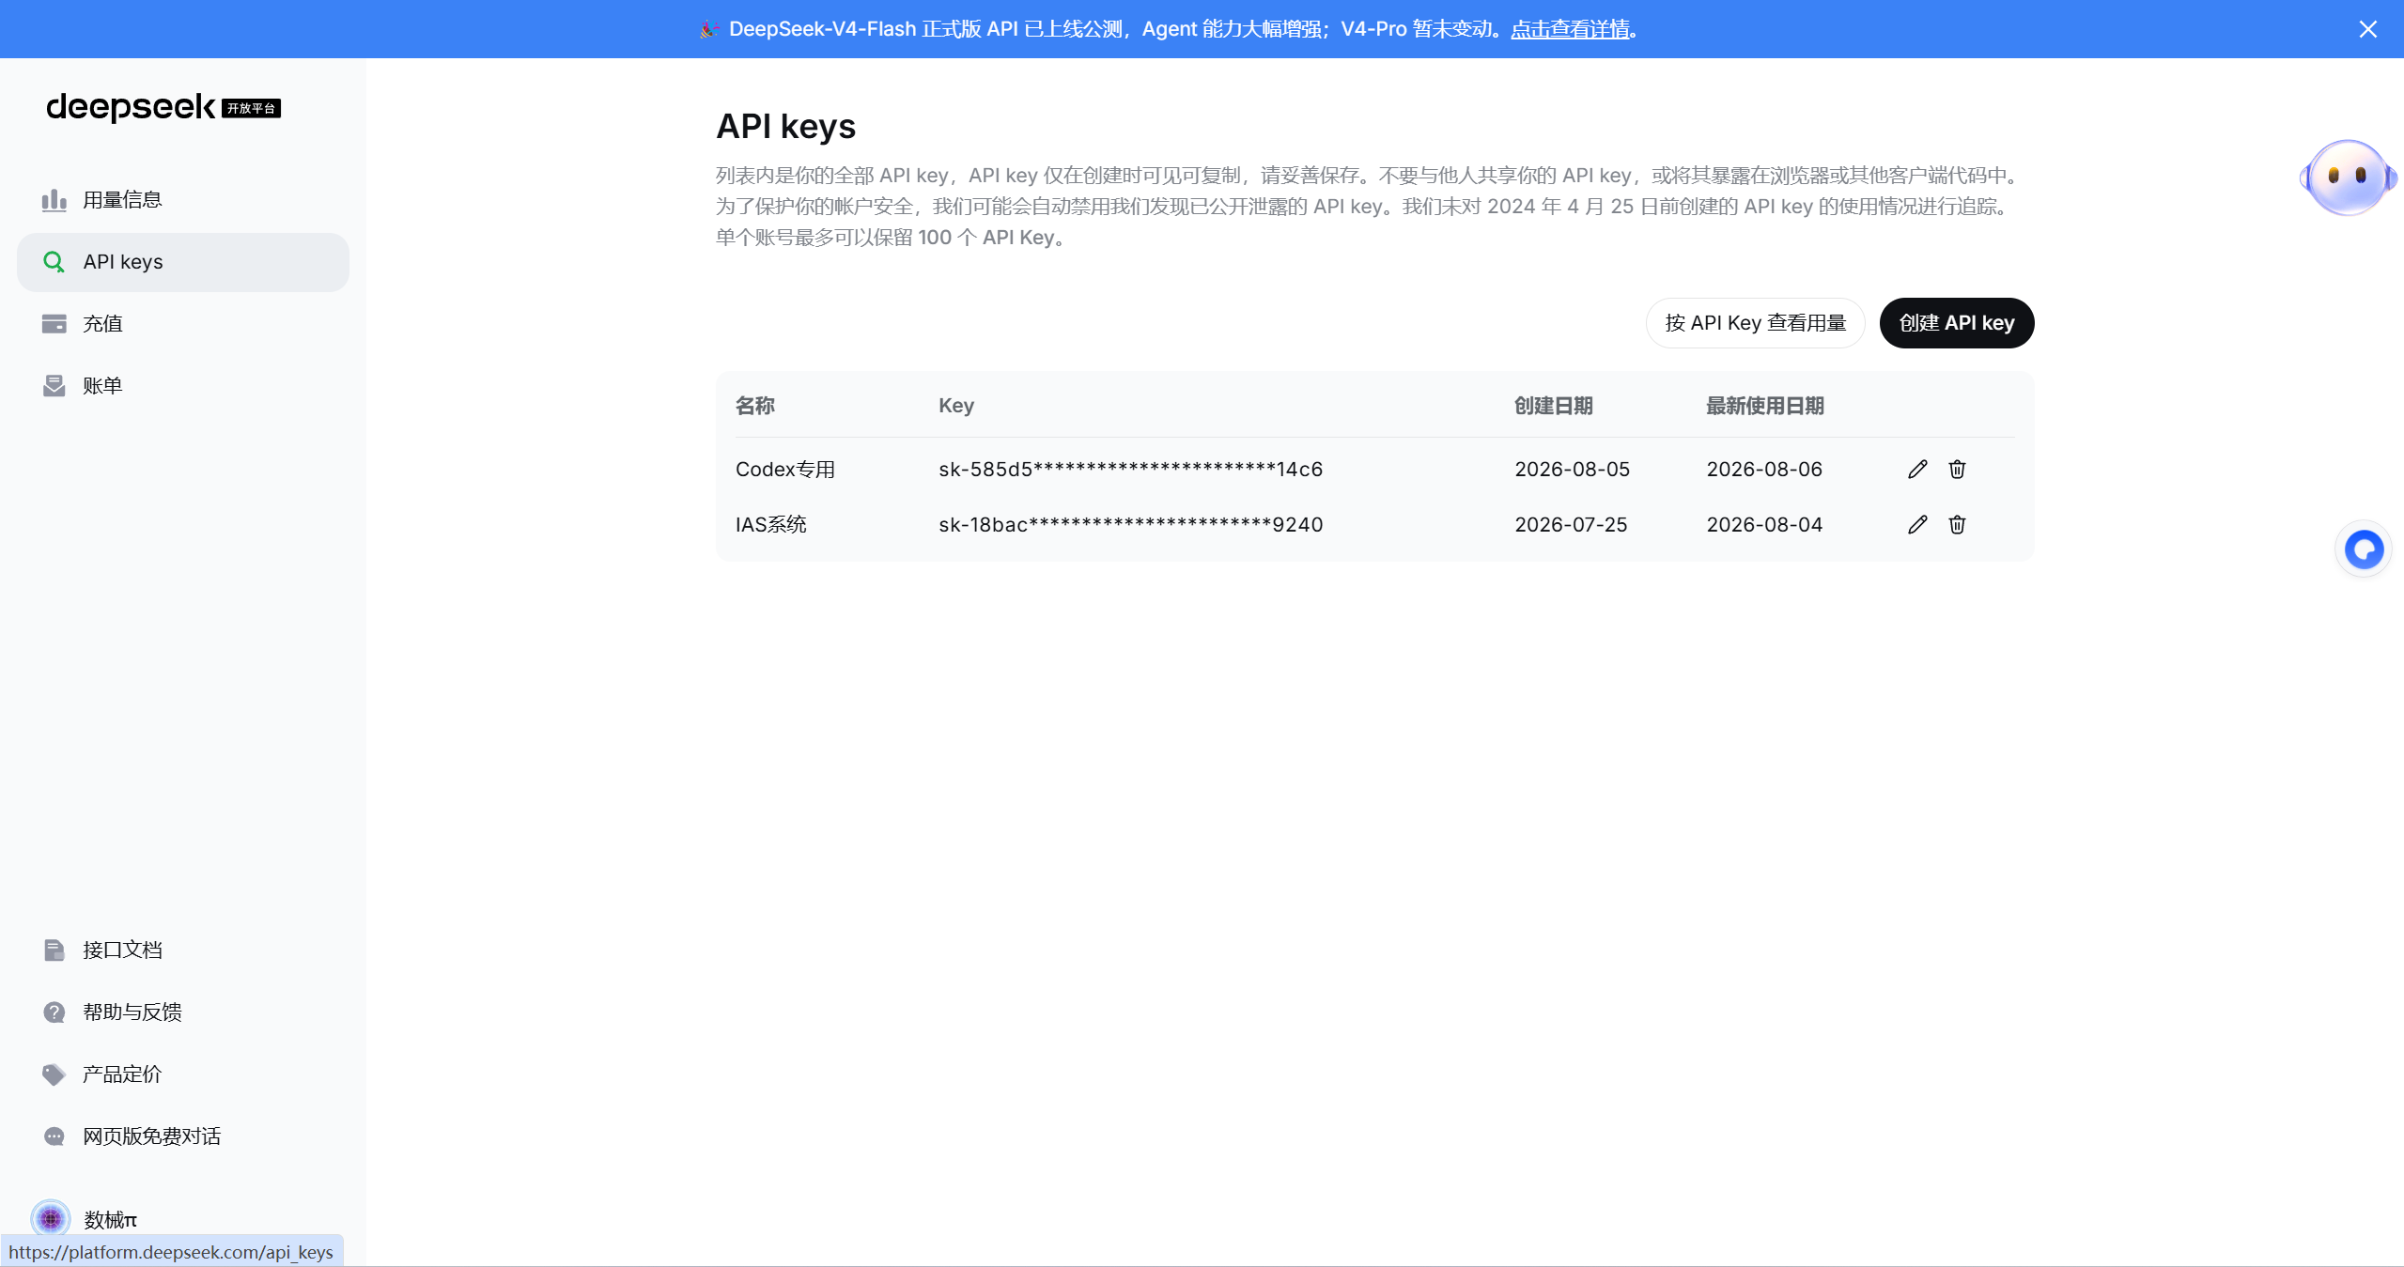The image size is (2404, 1267).
Task: Click the party popper icon in banner
Action: 708,29
